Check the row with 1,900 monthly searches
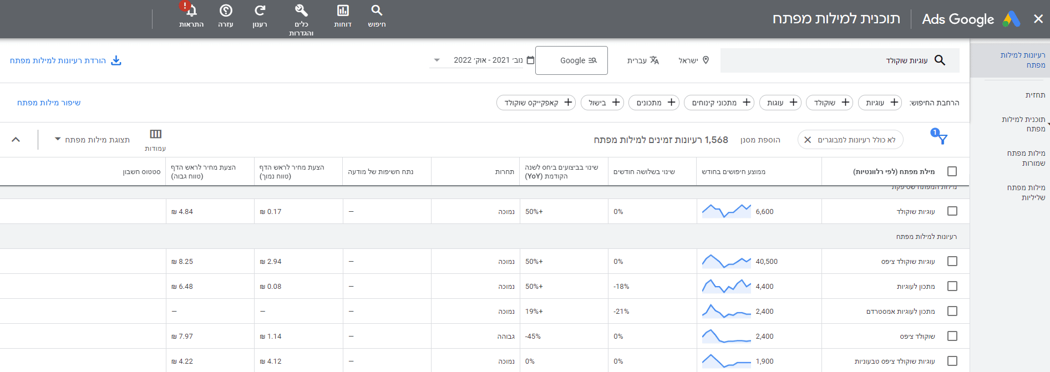 coord(952,361)
